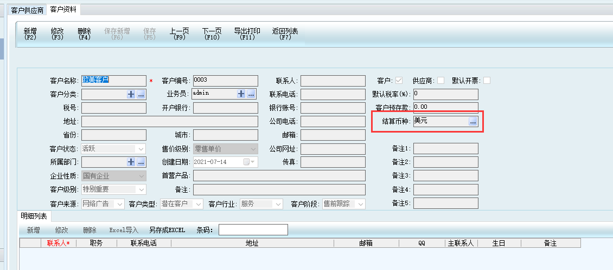Click the plus icon beside 客户分类
Viewport: 613px width, 270px height.
click(x=131, y=94)
